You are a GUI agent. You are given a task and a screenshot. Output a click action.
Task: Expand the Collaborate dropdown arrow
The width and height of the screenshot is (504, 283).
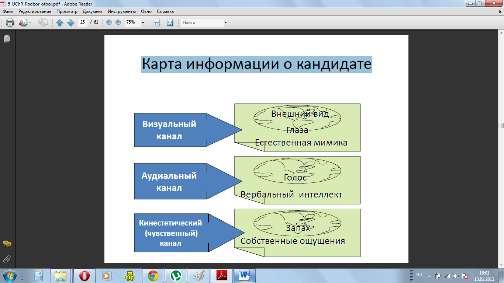coord(30,22)
